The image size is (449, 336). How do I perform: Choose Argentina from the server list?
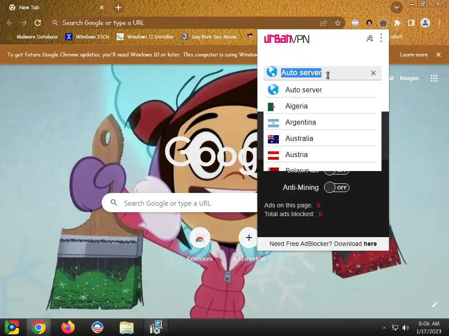click(321, 122)
